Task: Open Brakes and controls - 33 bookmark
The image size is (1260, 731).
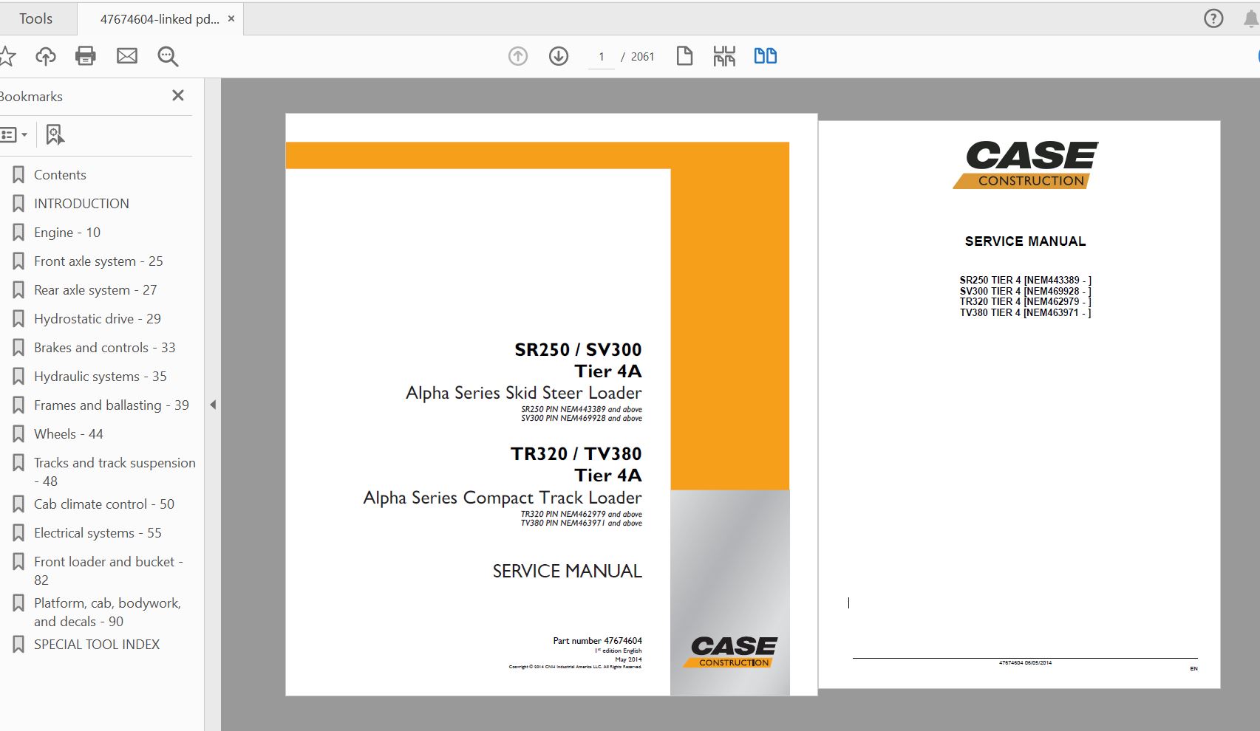Action: tap(105, 348)
